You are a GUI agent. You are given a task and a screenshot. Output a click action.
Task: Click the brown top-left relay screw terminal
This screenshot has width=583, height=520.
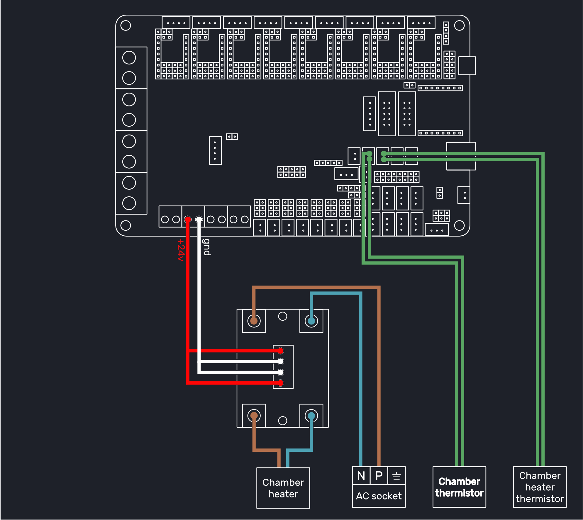254,321
